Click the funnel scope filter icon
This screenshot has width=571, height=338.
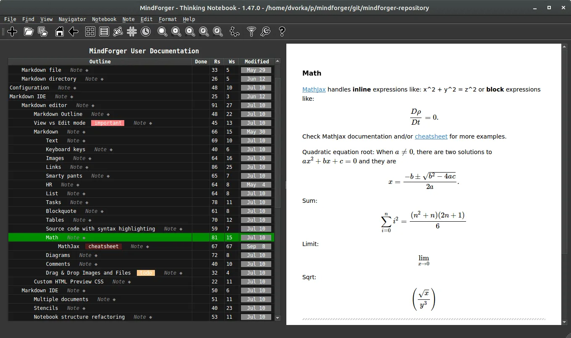coord(251,31)
